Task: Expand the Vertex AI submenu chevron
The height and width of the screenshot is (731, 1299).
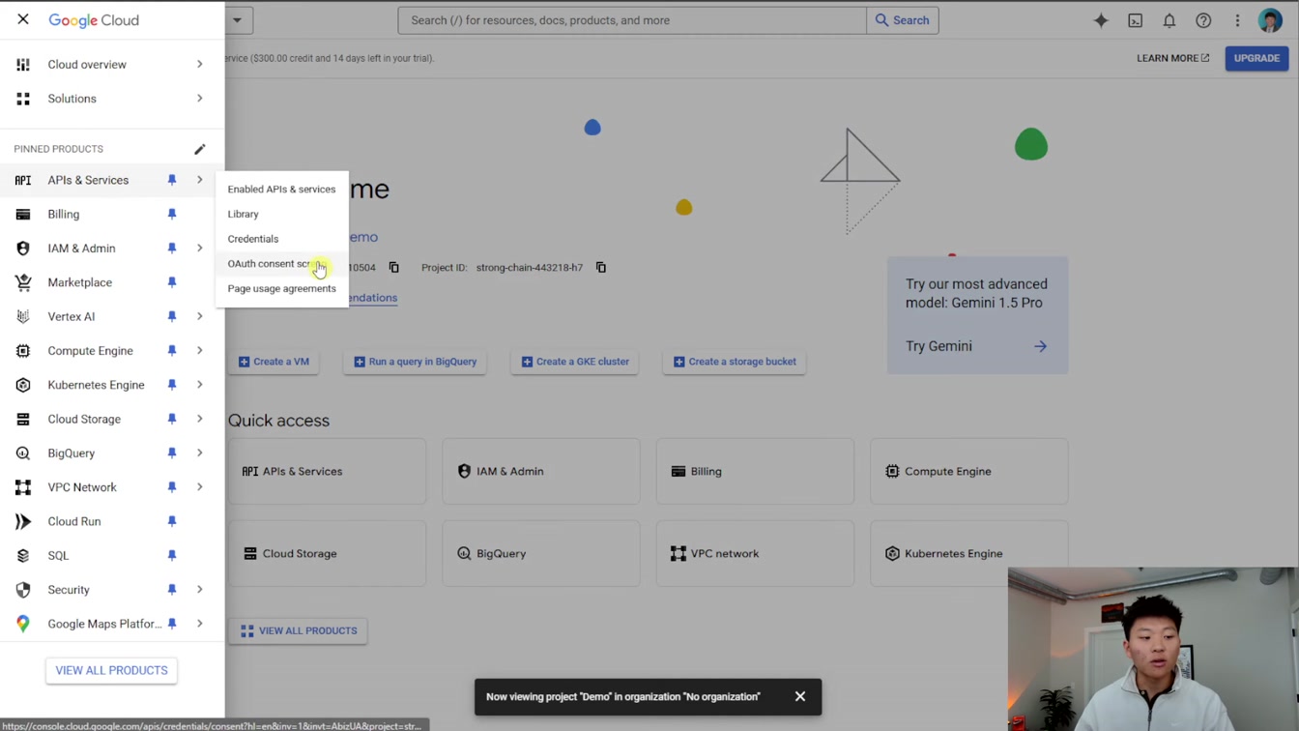Action: [x=200, y=316]
